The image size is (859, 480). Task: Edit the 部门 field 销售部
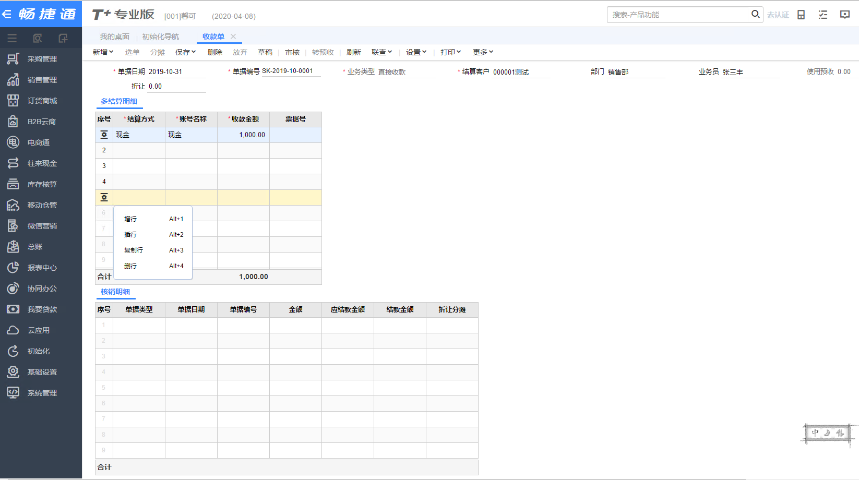point(636,72)
